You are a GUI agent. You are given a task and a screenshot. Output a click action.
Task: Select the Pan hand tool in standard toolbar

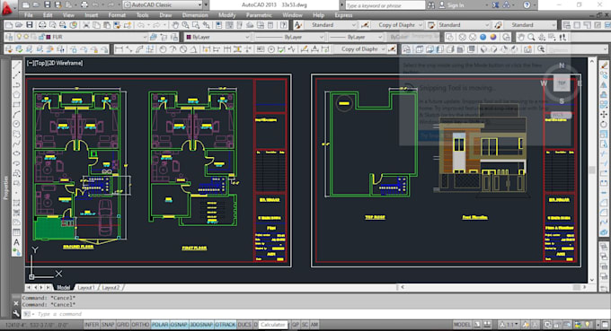175,25
